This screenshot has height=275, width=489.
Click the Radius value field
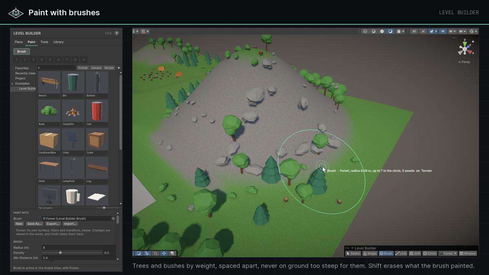[79, 248]
